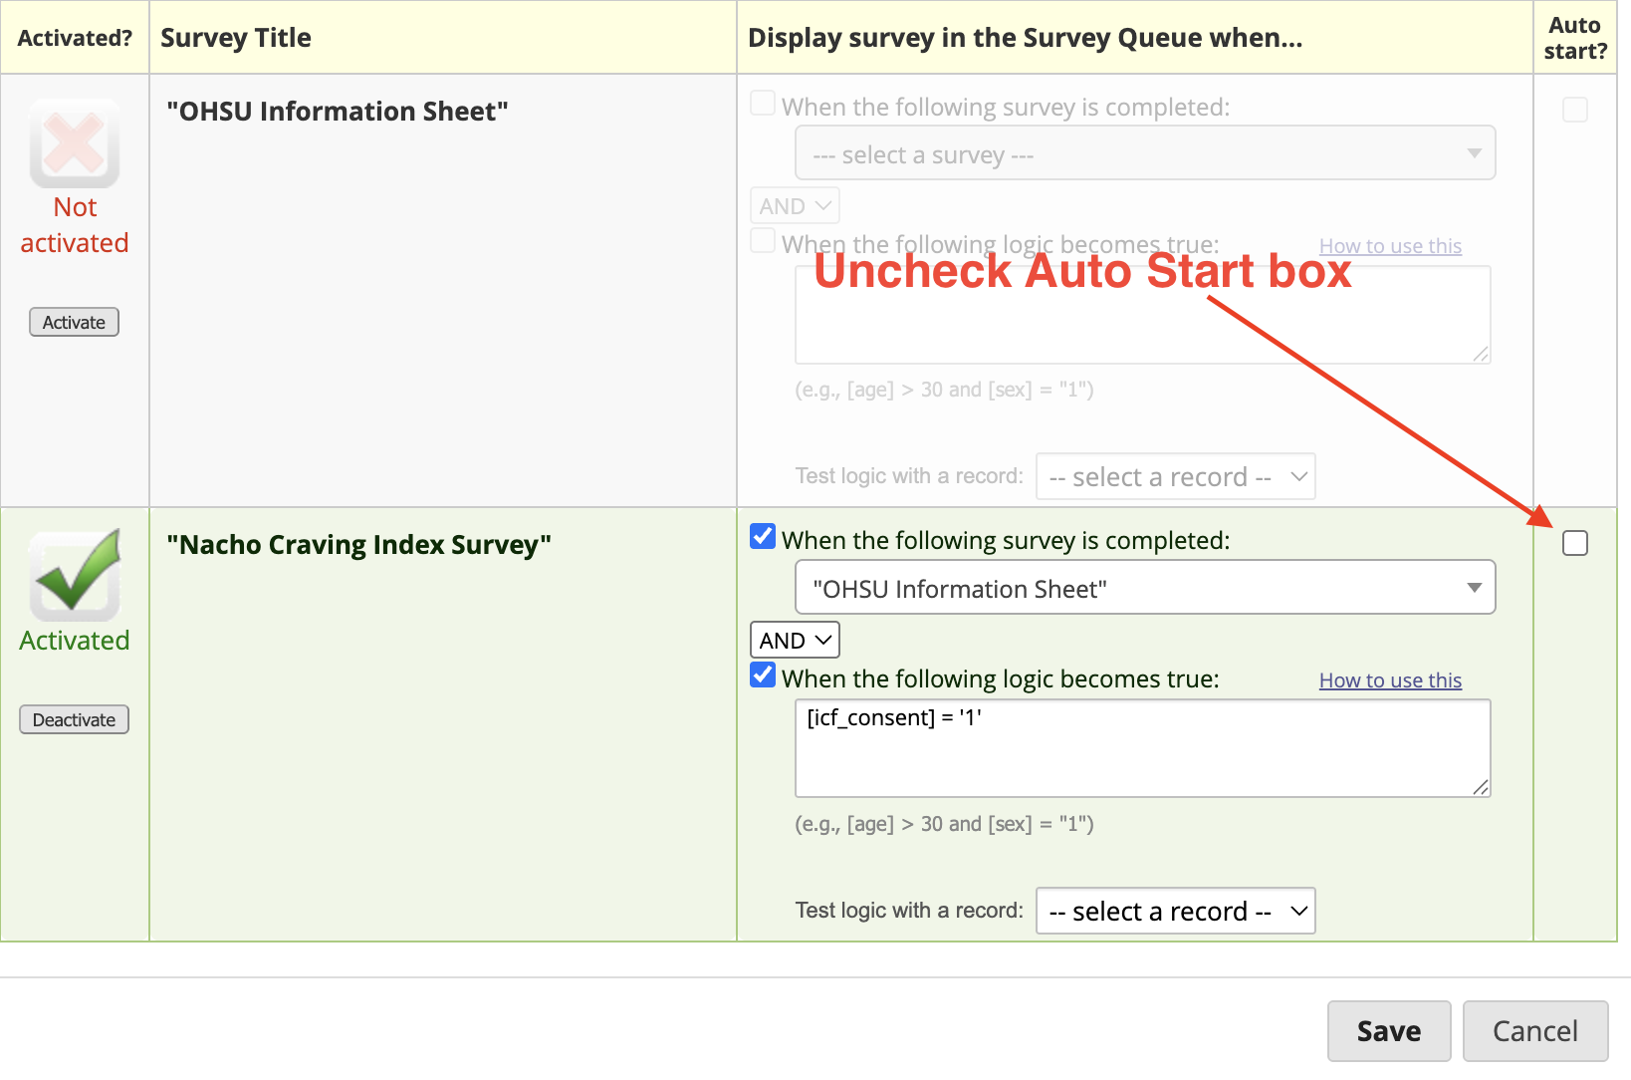
Task: Uncheck logic becomes true for Nacho Craving survey
Action: pos(763,675)
